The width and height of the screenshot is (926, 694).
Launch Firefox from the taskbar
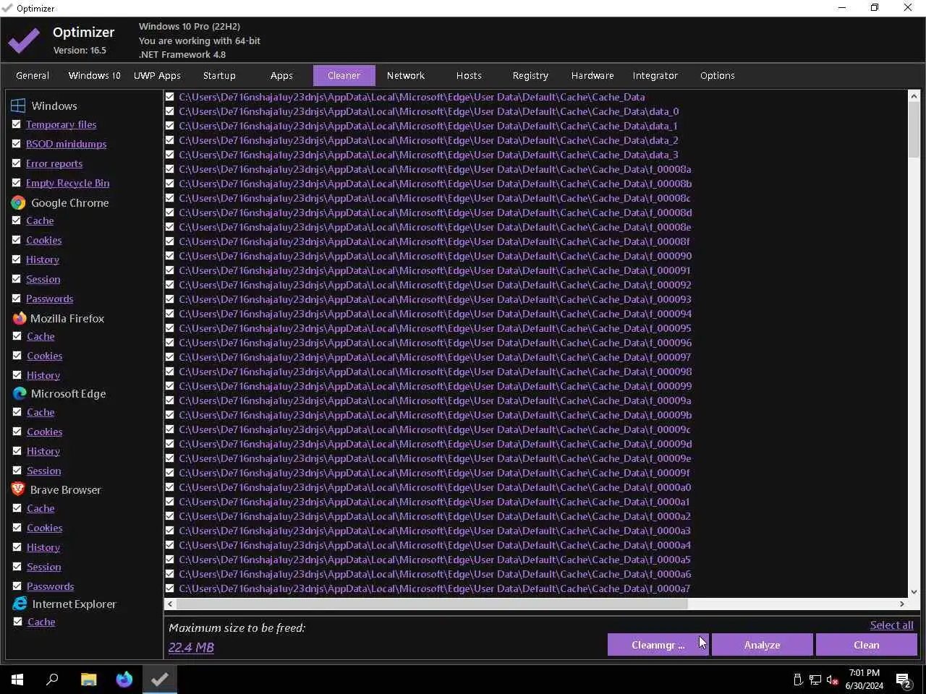click(x=124, y=680)
